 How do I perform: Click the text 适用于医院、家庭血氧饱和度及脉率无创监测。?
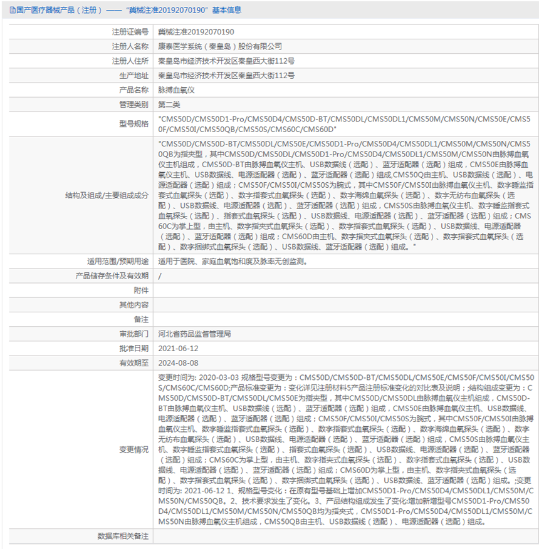click(x=233, y=262)
